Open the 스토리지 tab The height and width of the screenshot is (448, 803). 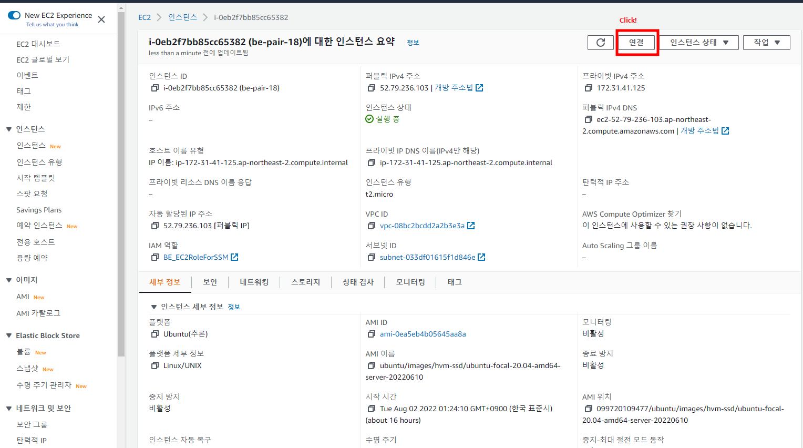click(x=306, y=282)
